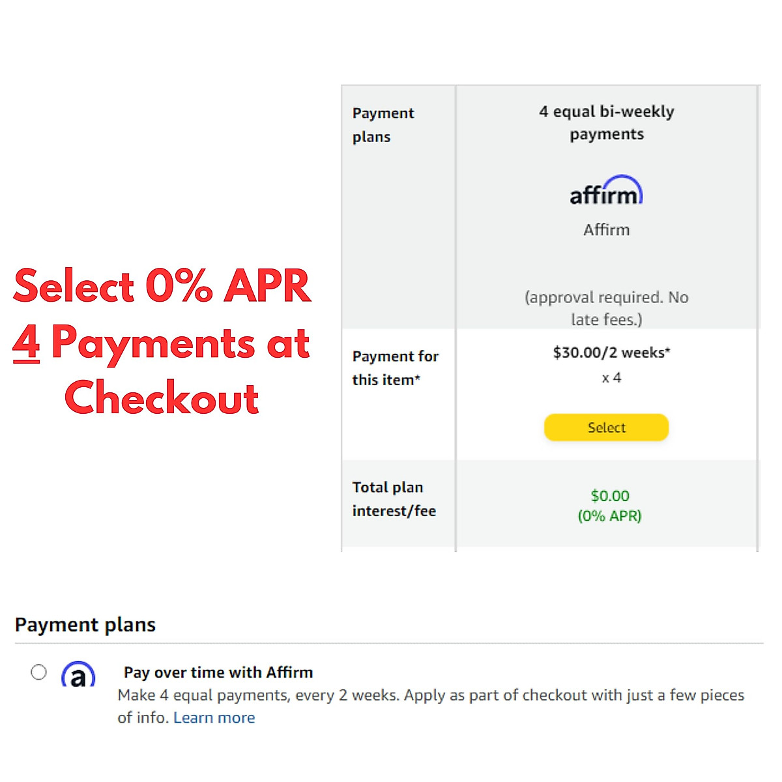Click the bottom 'Payment plans' section heading
Image resolution: width=782 pixels, height=782 pixels.
pos(85,625)
